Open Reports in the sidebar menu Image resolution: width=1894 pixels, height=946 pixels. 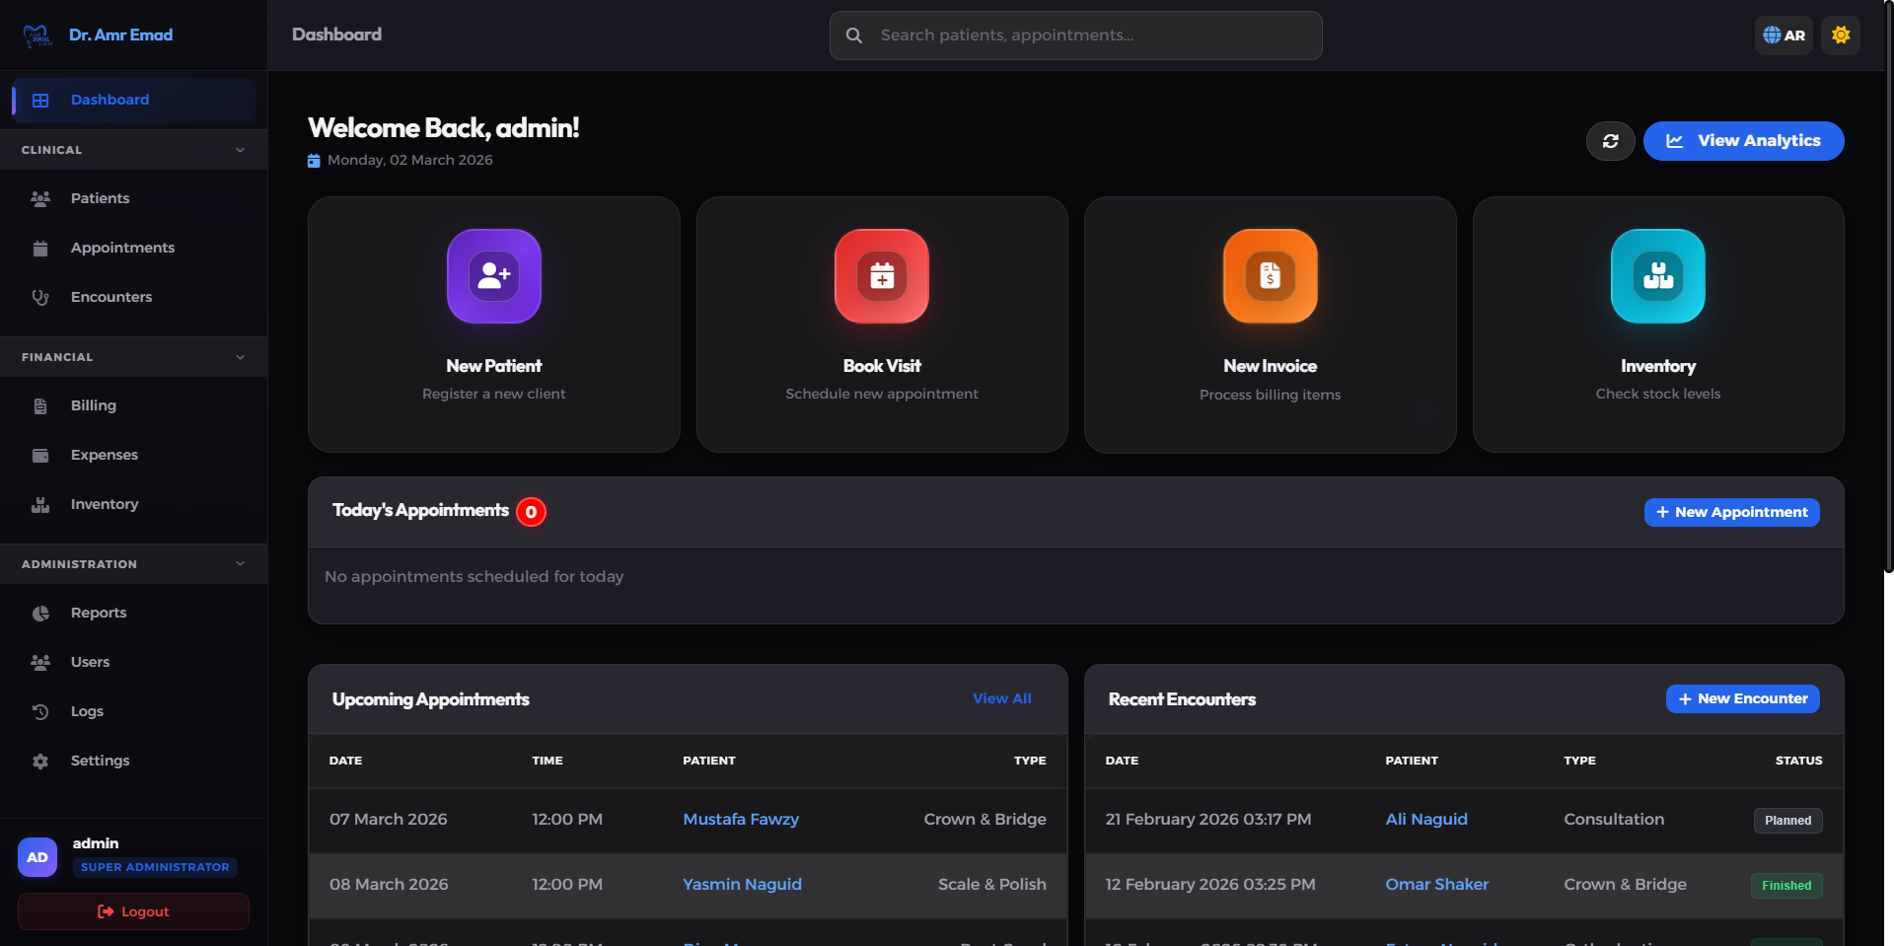(x=99, y=613)
